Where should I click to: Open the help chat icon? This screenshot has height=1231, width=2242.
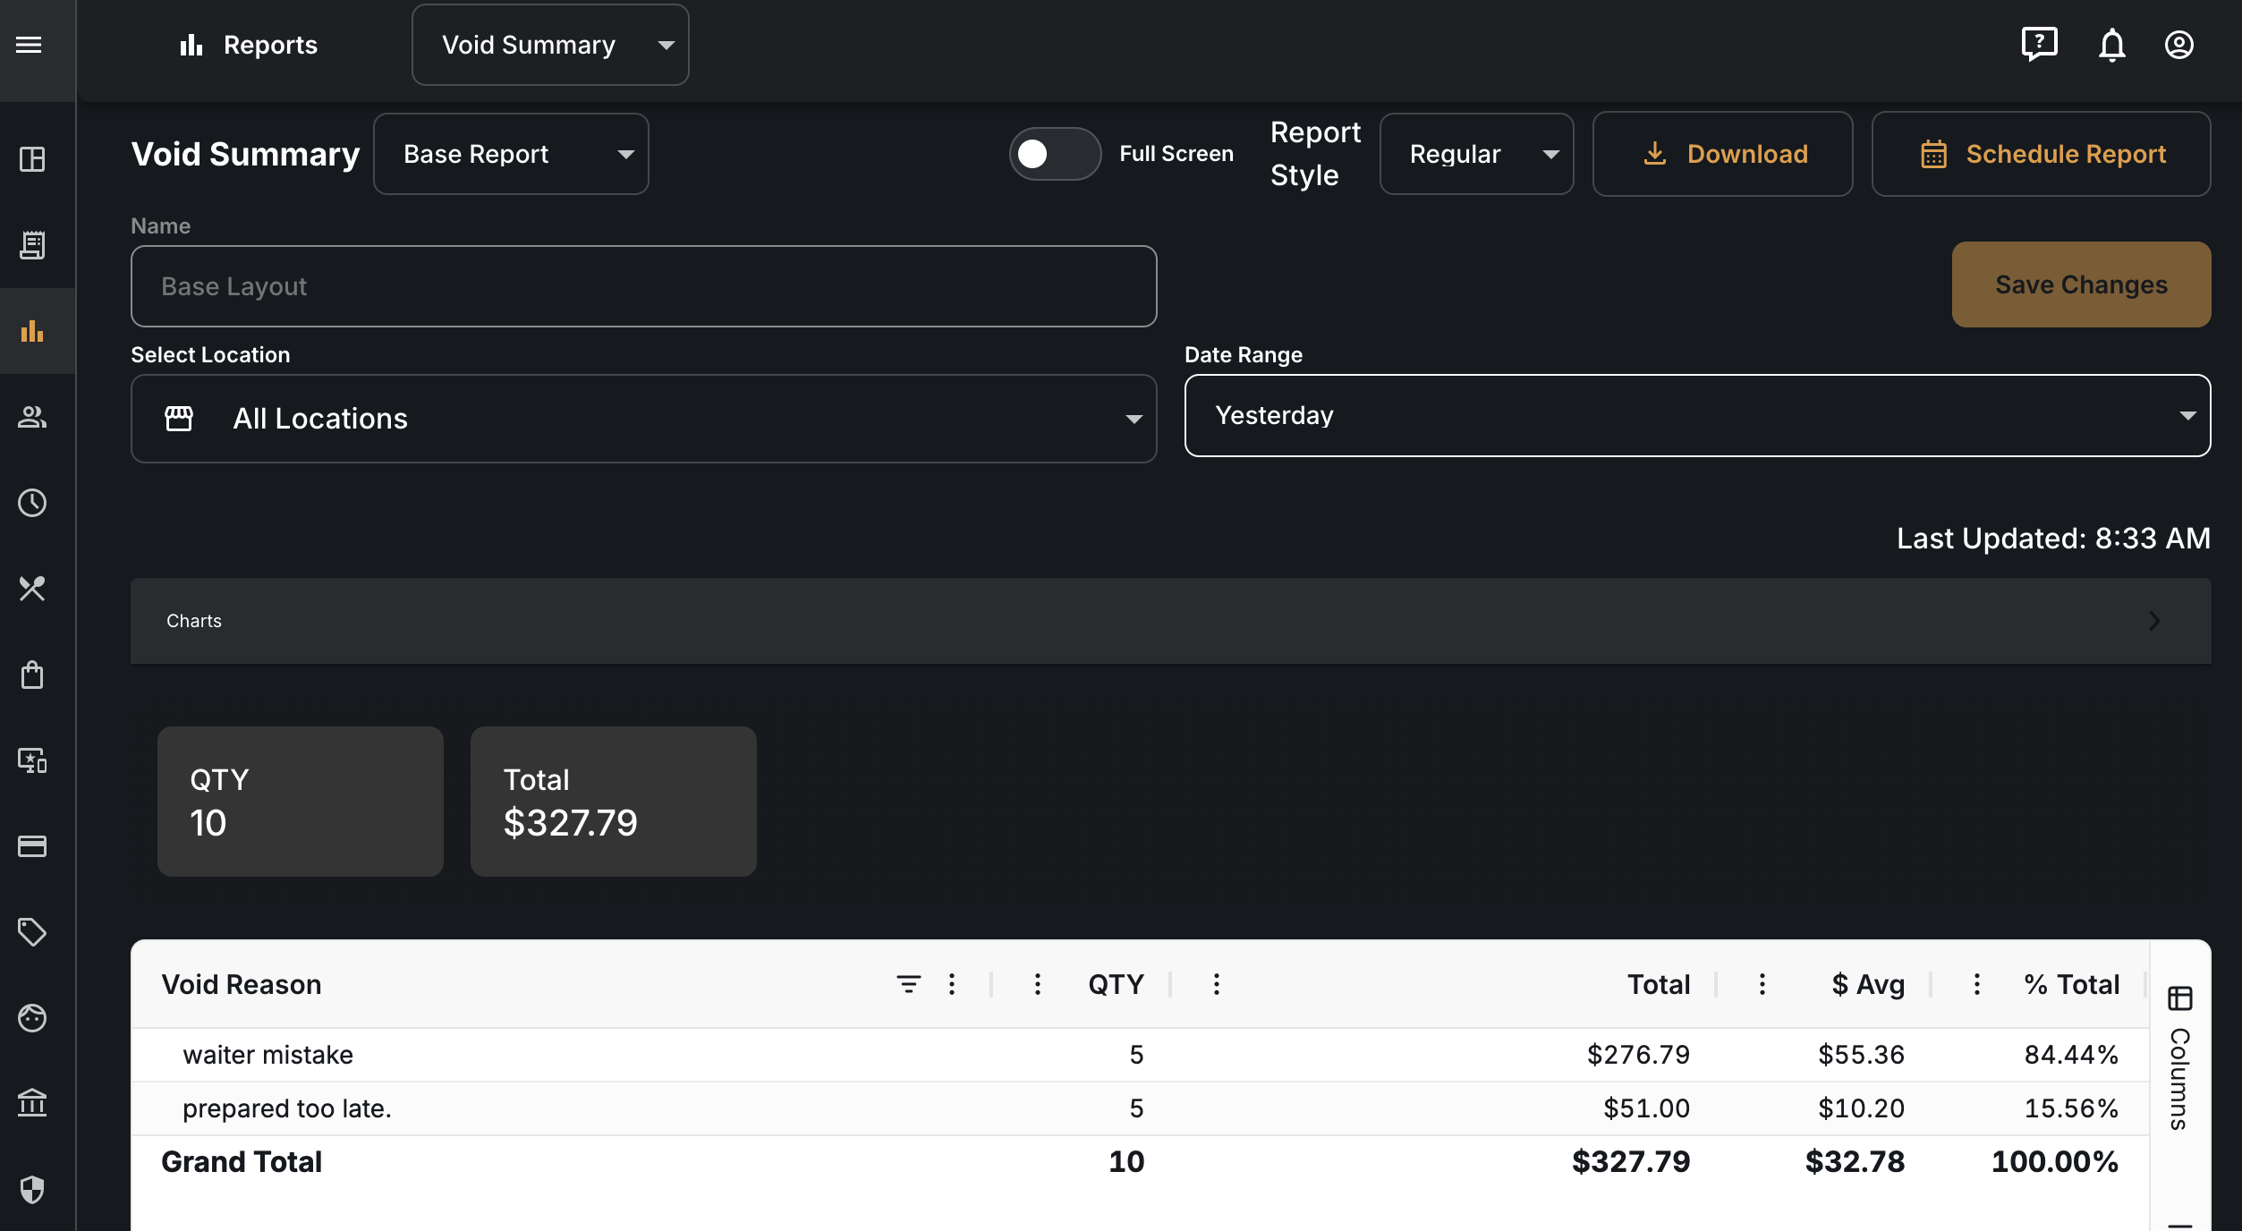pyautogui.click(x=2039, y=44)
